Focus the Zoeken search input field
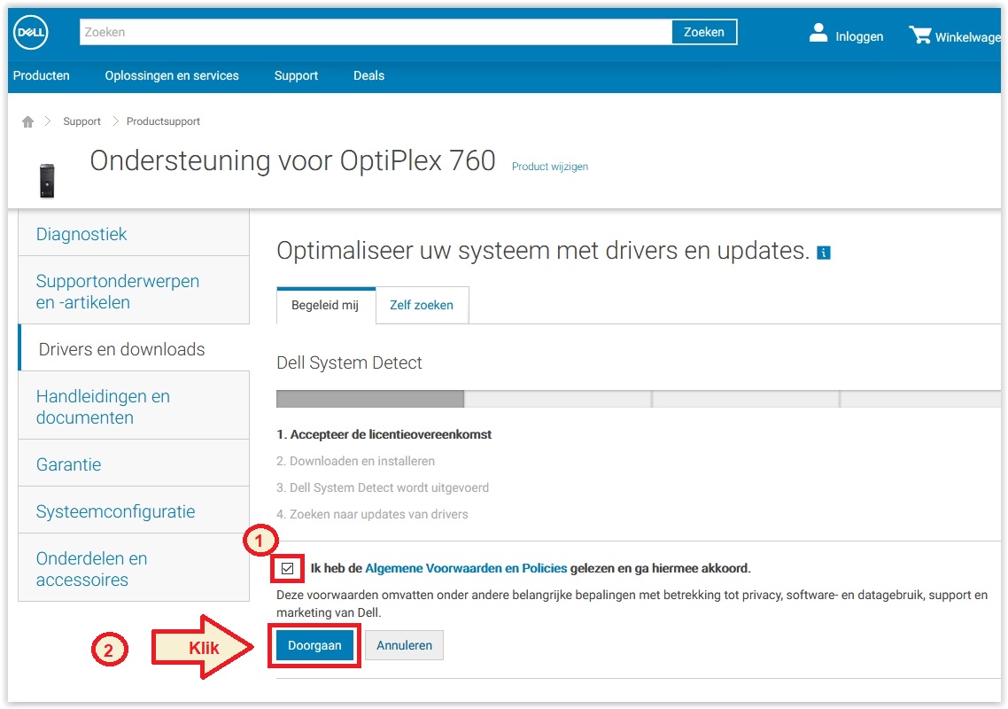The image size is (1008, 709). click(376, 32)
